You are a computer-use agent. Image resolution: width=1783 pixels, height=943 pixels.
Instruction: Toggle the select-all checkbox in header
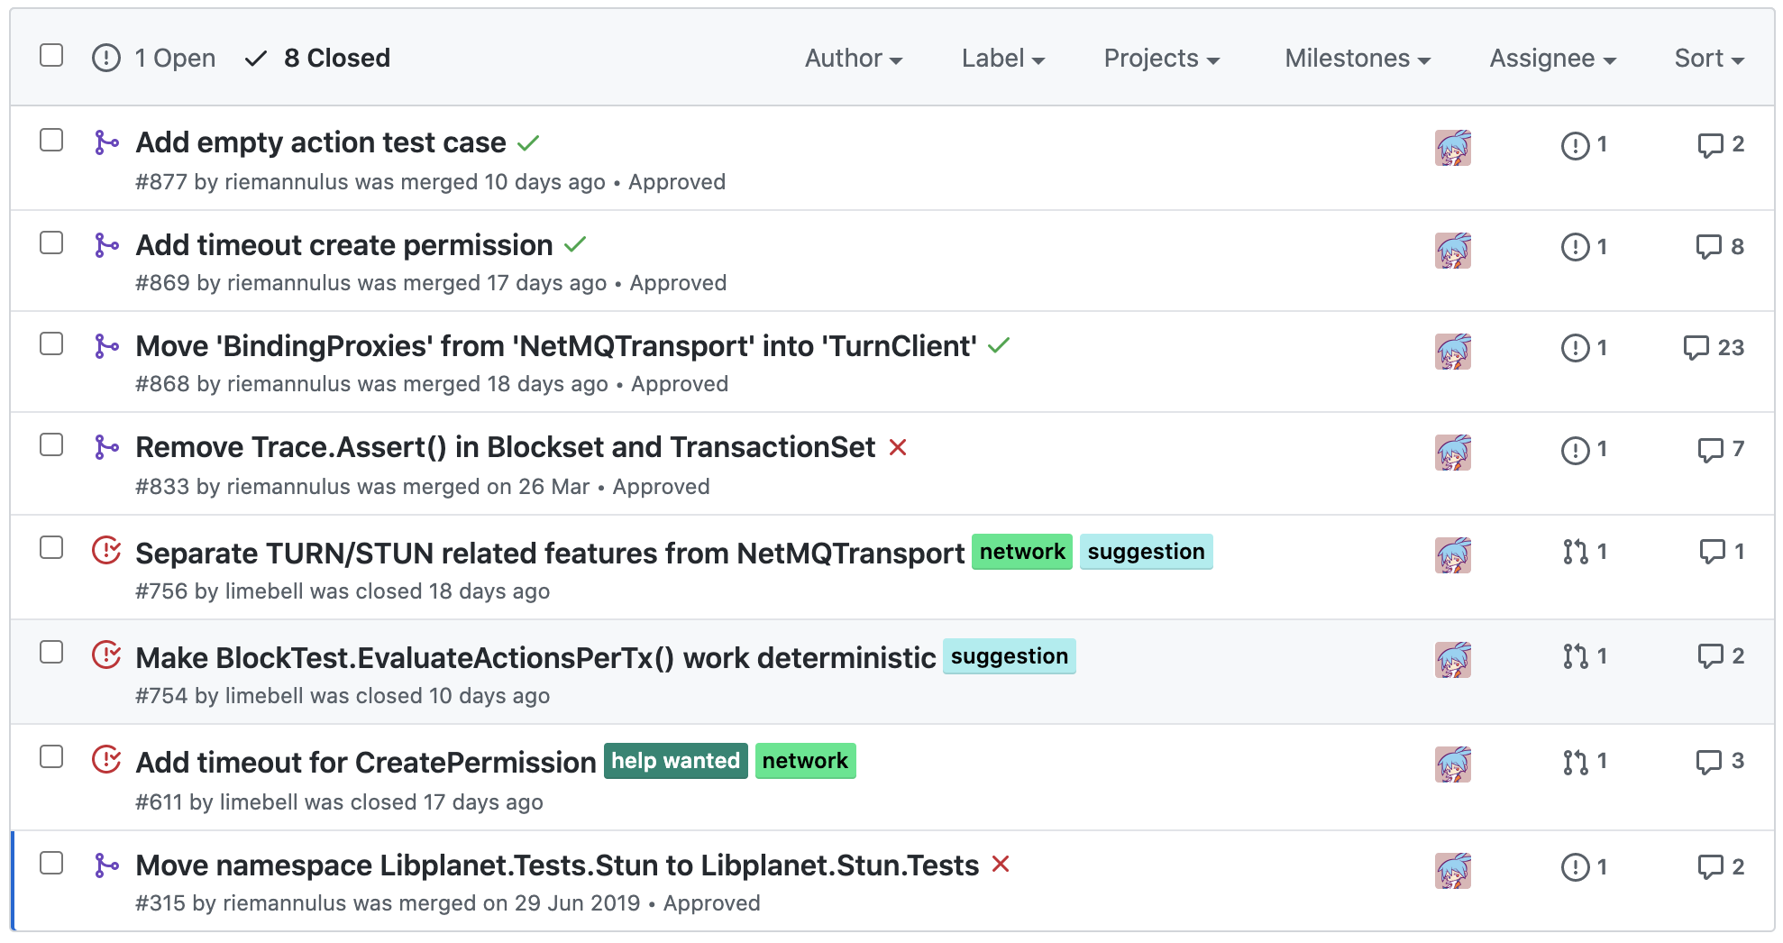[x=51, y=56]
